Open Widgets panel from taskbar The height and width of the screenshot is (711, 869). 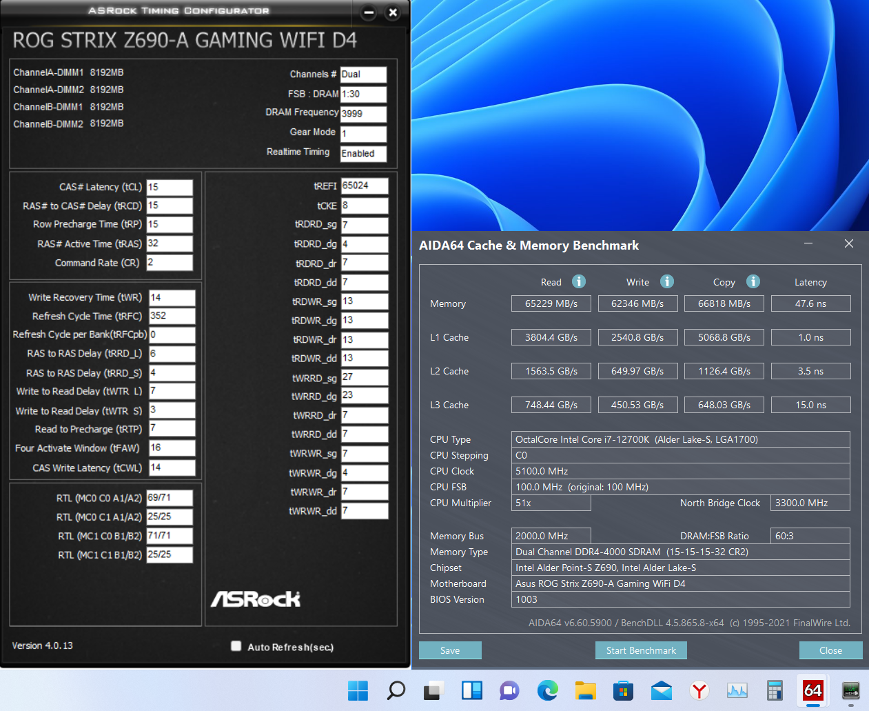pyautogui.click(x=472, y=690)
